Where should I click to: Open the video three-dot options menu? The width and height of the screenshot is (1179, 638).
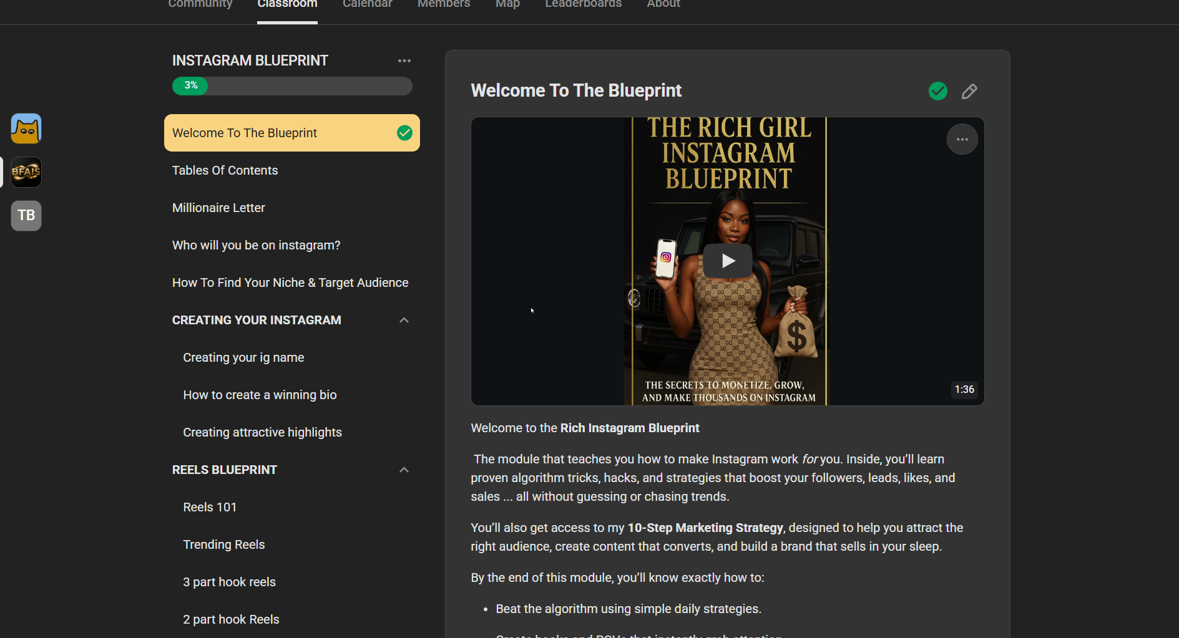pyautogui.click(x=962, y=139)
